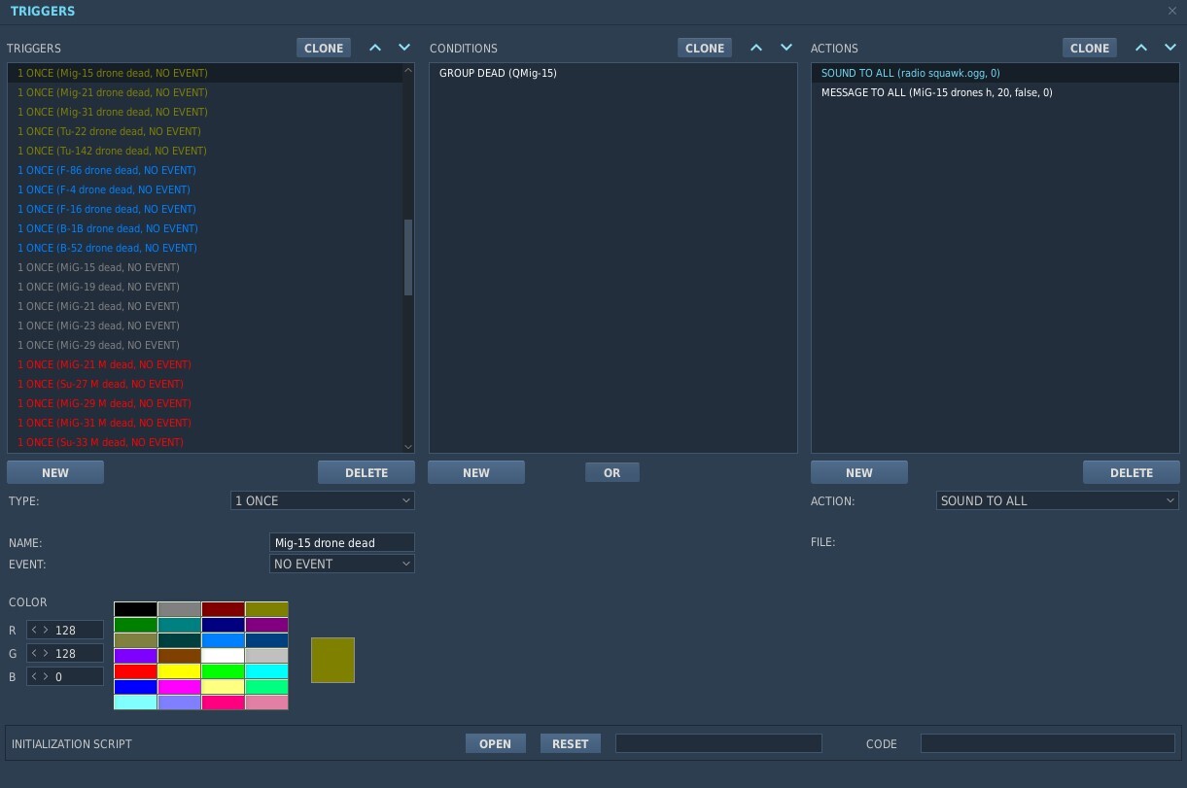The image size is (1187, 788).
Task: Increase the G color value arrow
Action: pyautogui.click(x=45, y=653)
